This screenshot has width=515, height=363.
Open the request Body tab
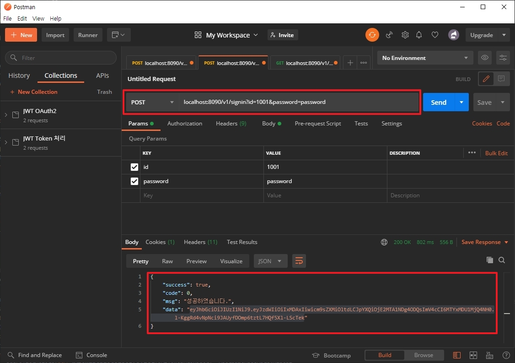click(272, 124)
